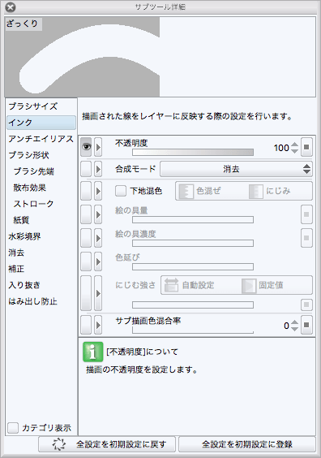Adjust the サブ描画色混合率 stepper arrows
321x458 pixels.
point(295,326)
